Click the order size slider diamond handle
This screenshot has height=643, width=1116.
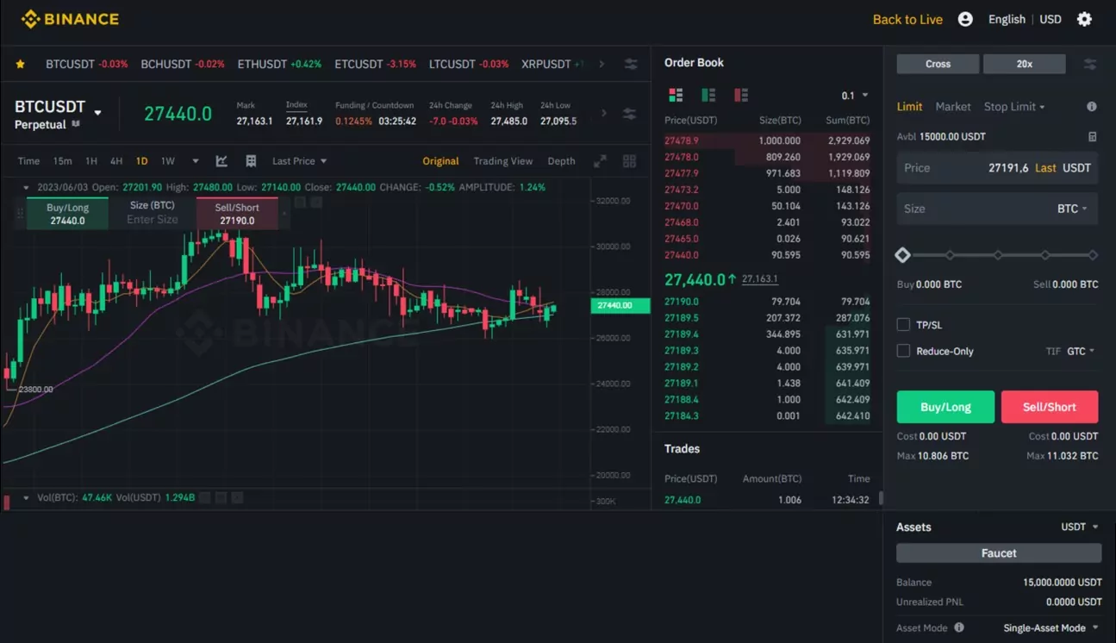pyautogui.click(x=902, y=255)
